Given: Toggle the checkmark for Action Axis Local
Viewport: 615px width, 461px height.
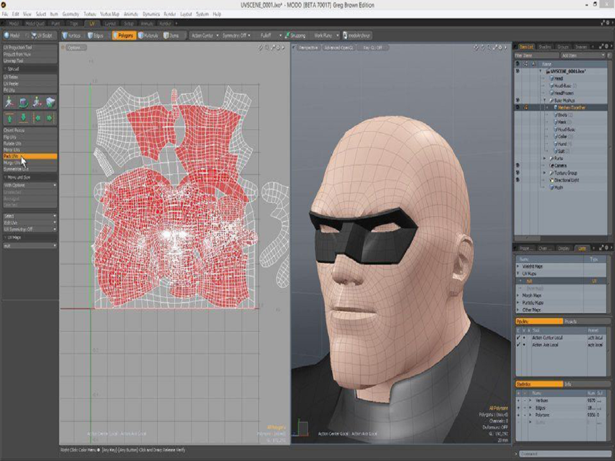Looking at the screenshot, I should 518,345.
